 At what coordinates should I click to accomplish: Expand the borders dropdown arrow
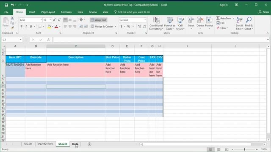[43, 26]
